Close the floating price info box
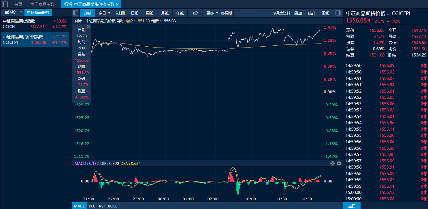The width and height of the screenshot is (428, 209). point(88,27)
